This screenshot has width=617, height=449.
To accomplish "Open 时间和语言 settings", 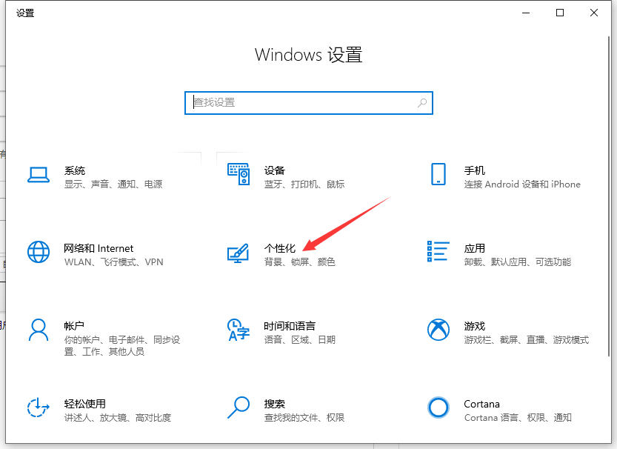I will point(290,326).
